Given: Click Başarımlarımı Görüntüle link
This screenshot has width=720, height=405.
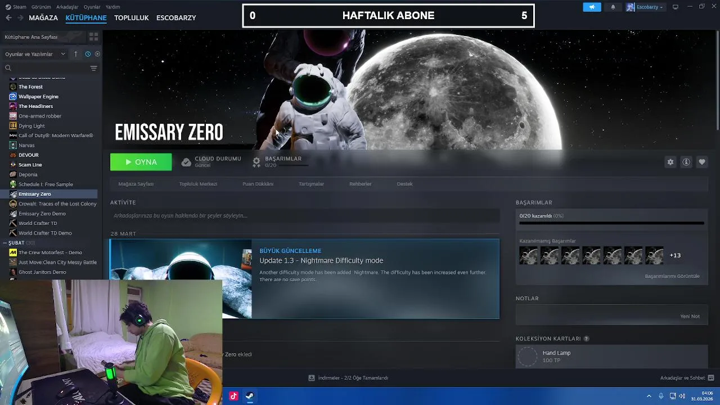Looking at the screenshot, I should pos(672,276).
